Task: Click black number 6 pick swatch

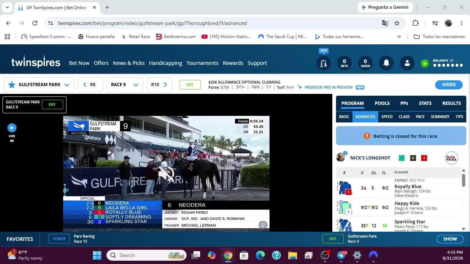Action: click(413, 158)
